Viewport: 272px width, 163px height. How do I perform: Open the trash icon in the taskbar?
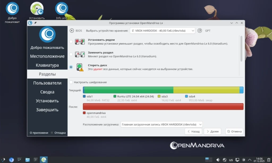coord(269,160)
